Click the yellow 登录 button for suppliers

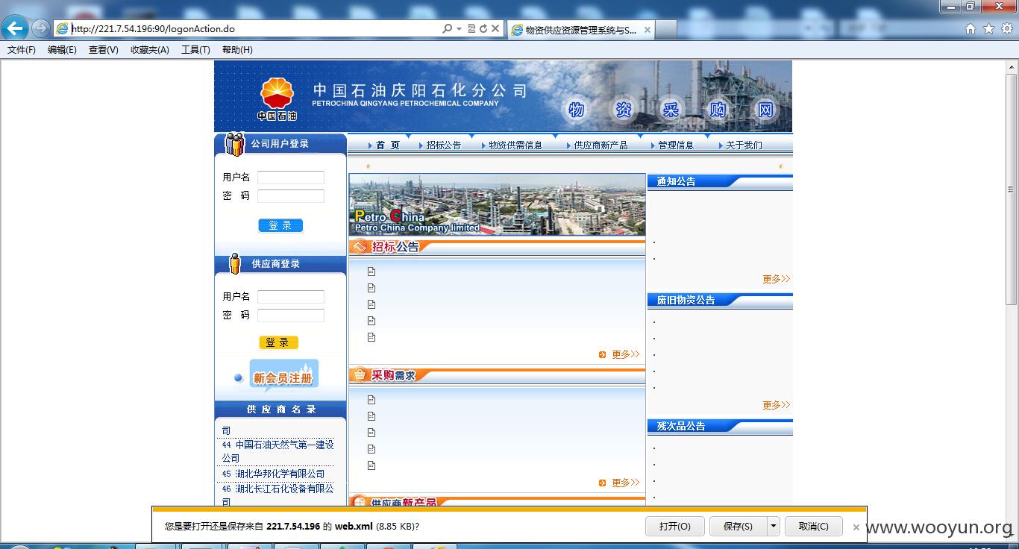[x=278, y=342]
